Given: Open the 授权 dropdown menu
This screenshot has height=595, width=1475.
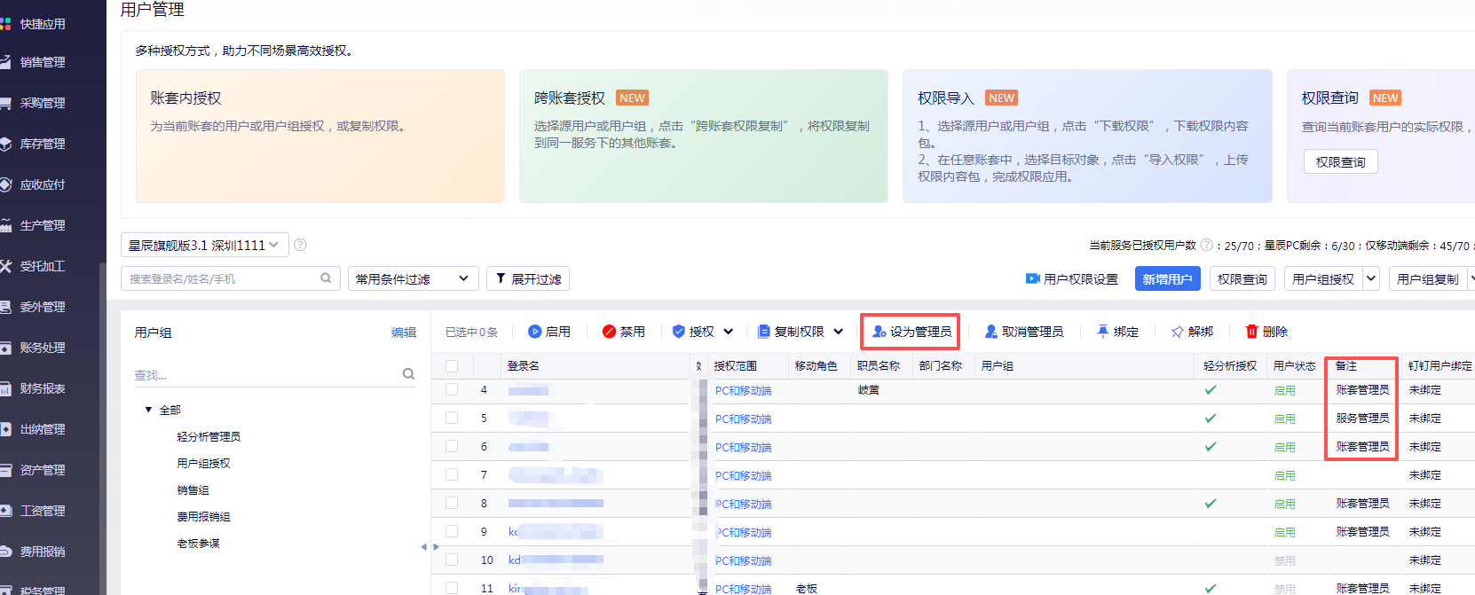Looking at the screenshot, I should coord(703,332).
